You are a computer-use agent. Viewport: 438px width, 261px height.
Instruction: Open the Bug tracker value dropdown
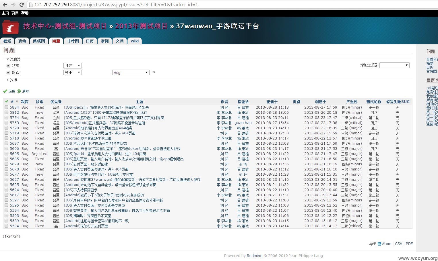click(131, 72)
